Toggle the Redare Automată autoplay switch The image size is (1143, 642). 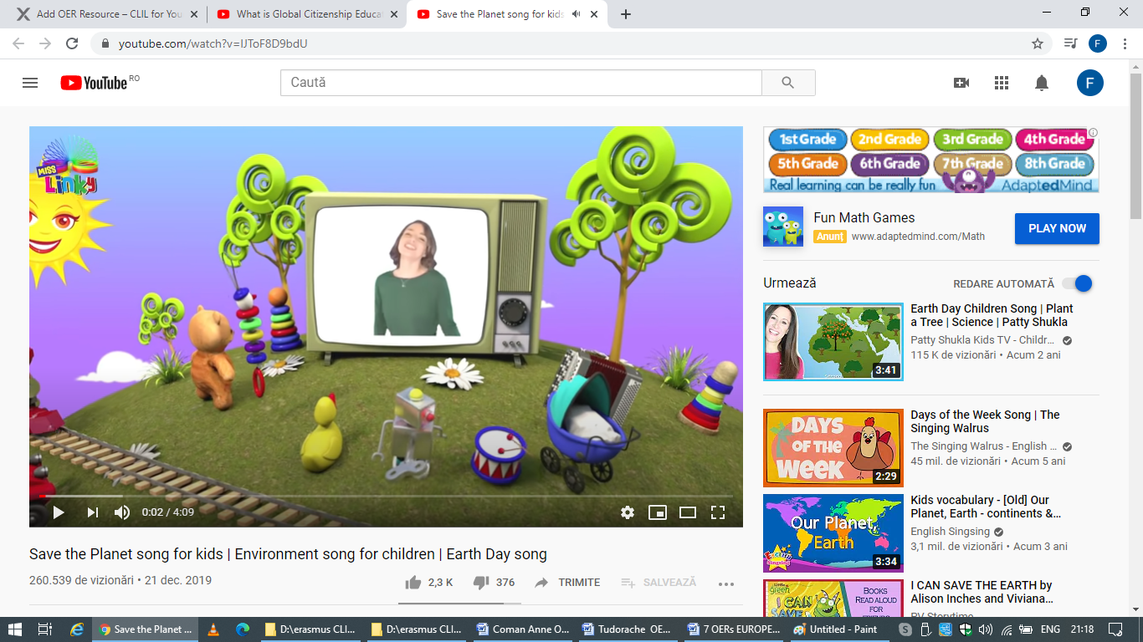pyautogui.click(x=1077, y=283)
